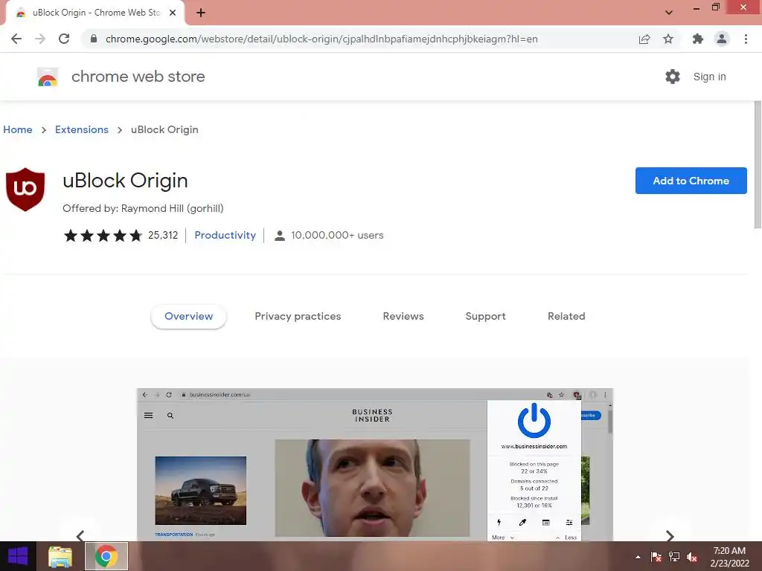Click the '10,000,000+ users' text
The image size is (762, 571).
click(337, 235)
